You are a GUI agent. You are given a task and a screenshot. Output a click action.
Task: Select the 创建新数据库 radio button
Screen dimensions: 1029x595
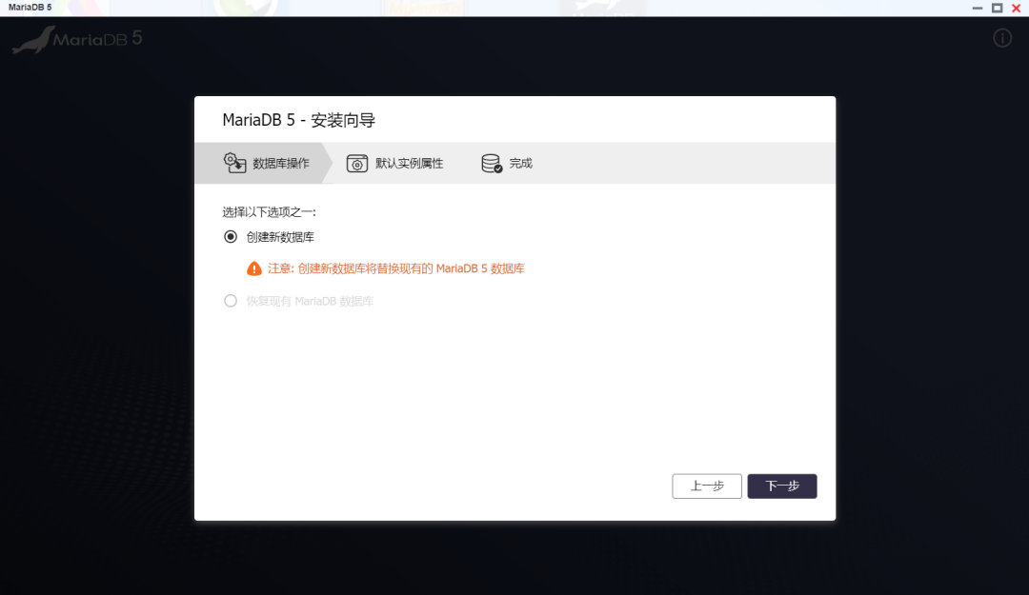click(x=231, y=237)
